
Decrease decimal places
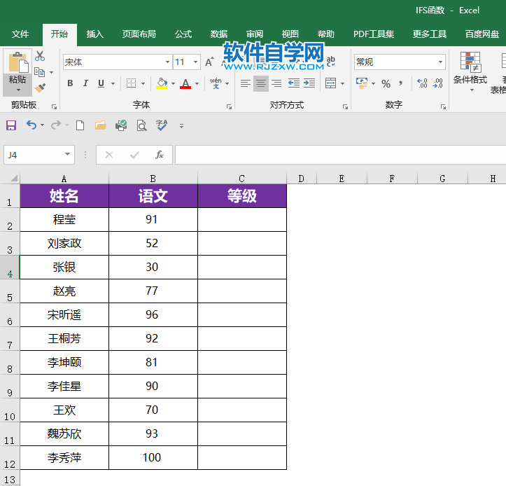[x=438, y=83]
